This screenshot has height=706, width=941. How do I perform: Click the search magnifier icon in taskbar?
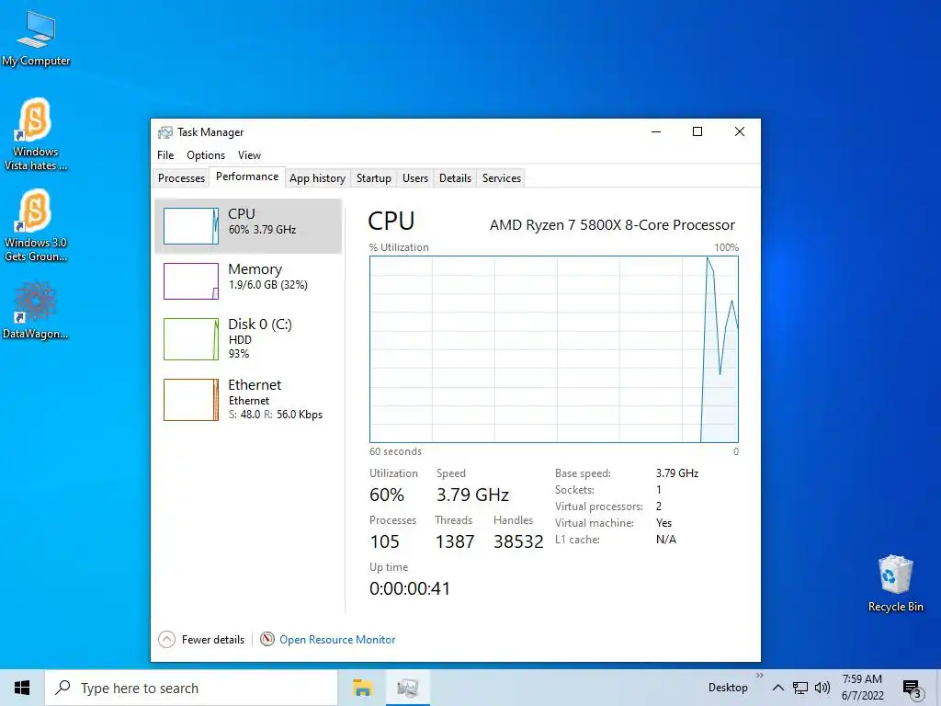coord(63,688)
